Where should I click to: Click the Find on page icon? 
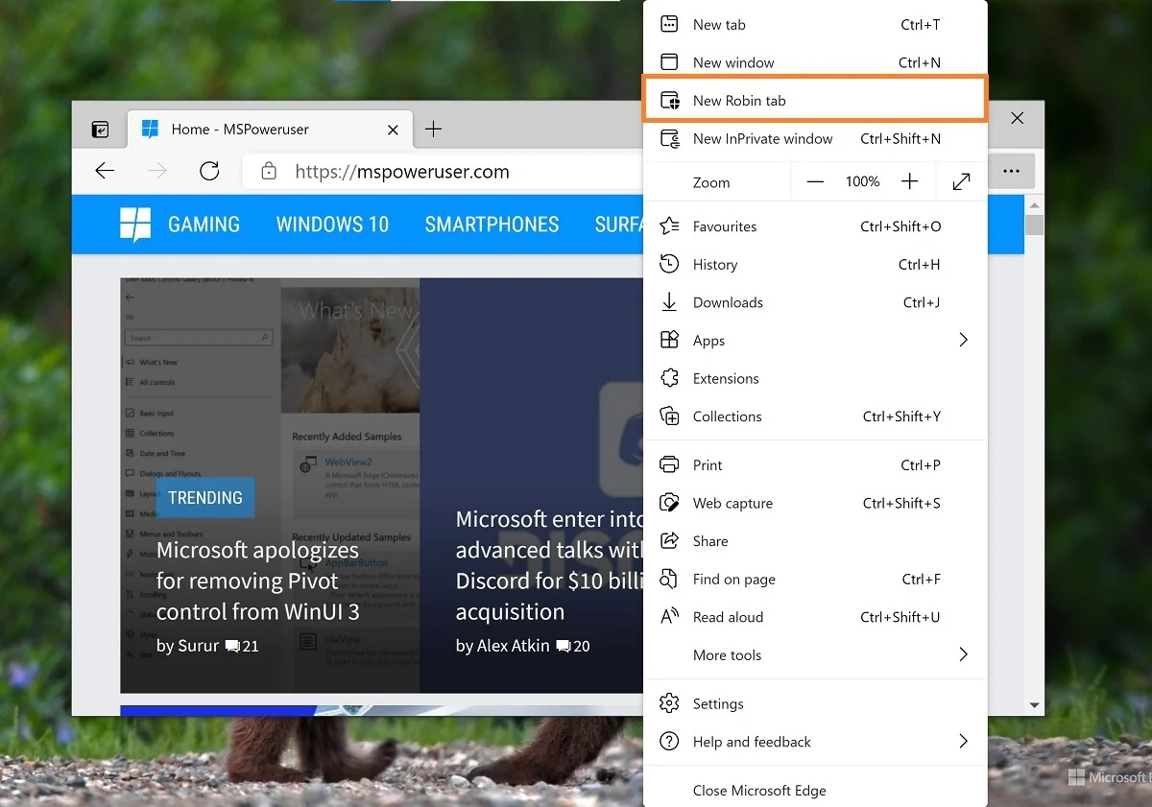[669, 579]
